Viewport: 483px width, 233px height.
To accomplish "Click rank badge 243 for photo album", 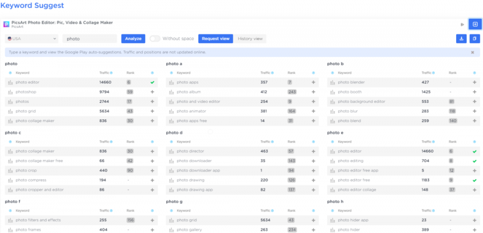I will (x=291, y=92).
